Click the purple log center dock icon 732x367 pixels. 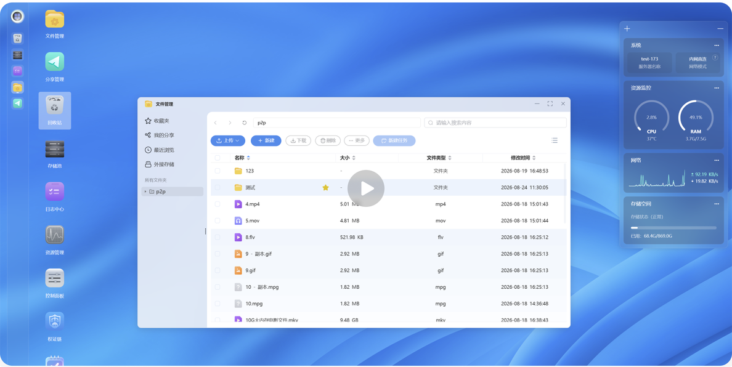coord(17,71)
